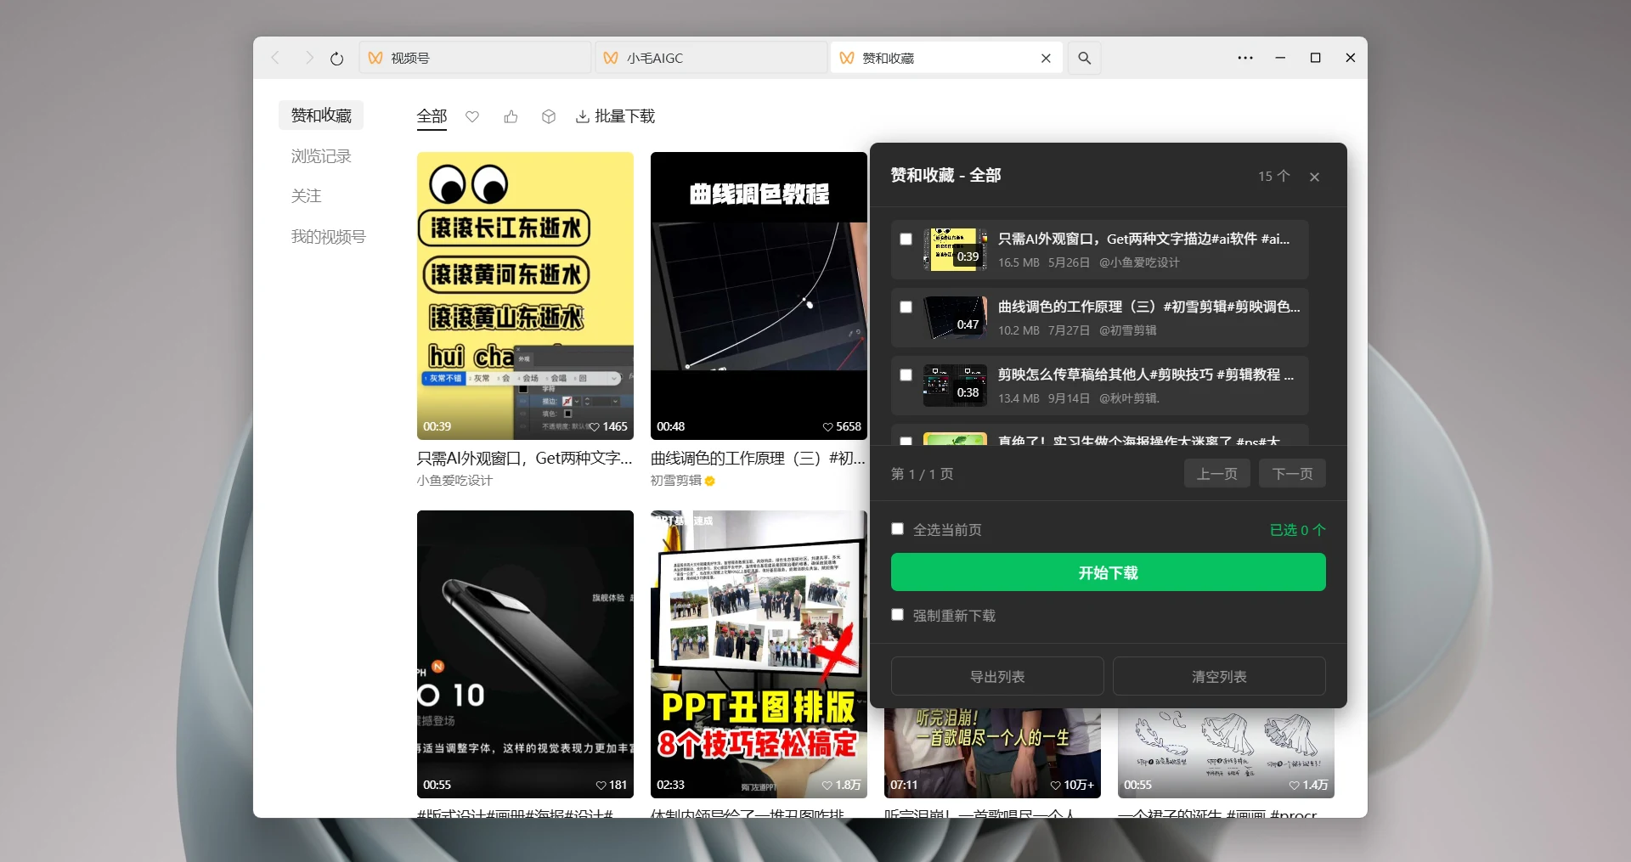Open the 滚滚长江东逝水 video thumbnail

(x=525, y=296)
